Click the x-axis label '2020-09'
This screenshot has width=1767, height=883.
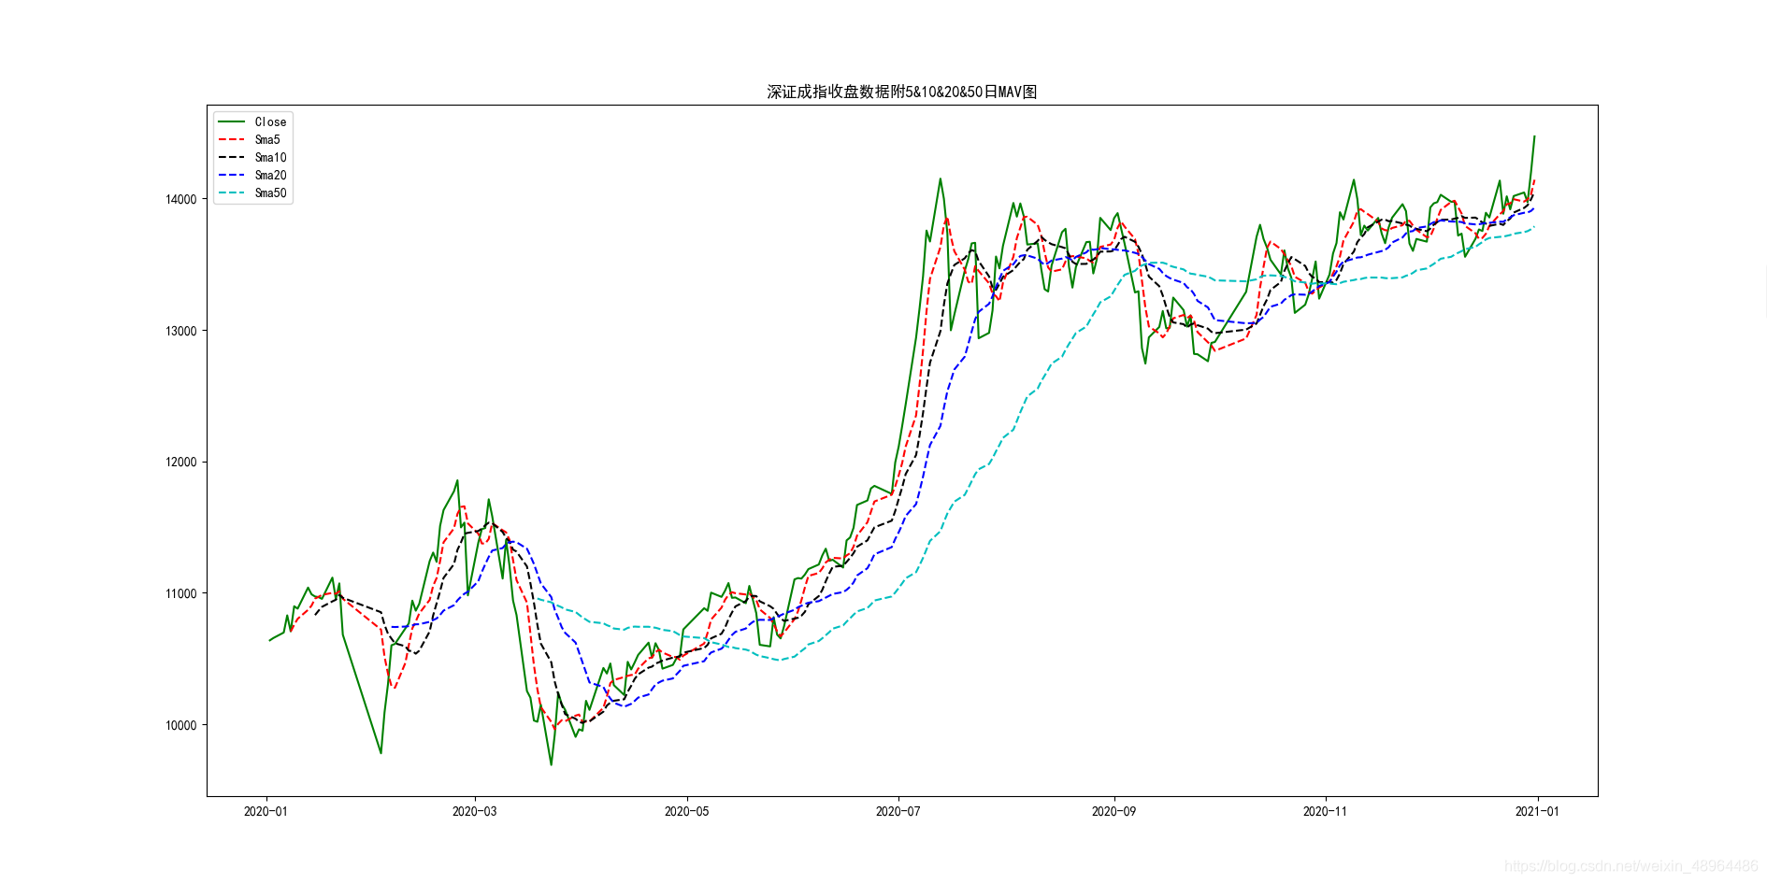1114,811
